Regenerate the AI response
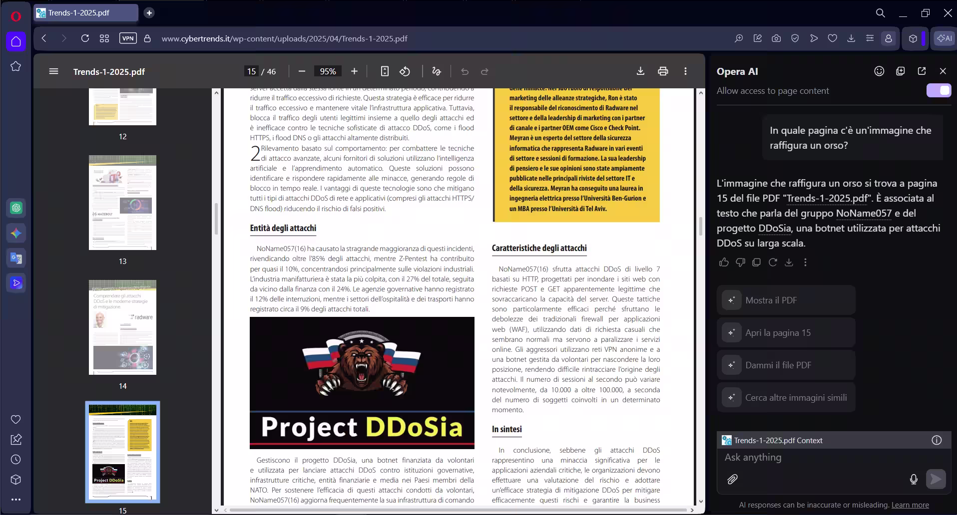 [773, 262]
